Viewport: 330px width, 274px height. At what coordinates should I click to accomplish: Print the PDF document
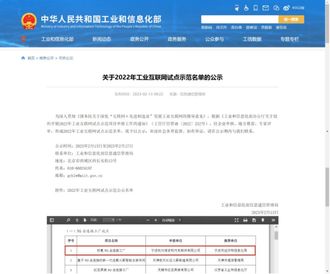(x=245, y=220)
